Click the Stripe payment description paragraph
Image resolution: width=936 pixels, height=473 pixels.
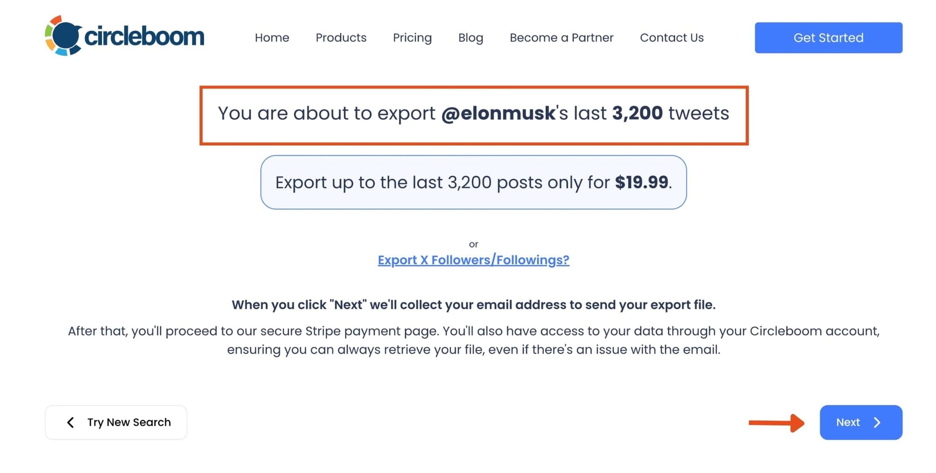[x=473, y=340]
